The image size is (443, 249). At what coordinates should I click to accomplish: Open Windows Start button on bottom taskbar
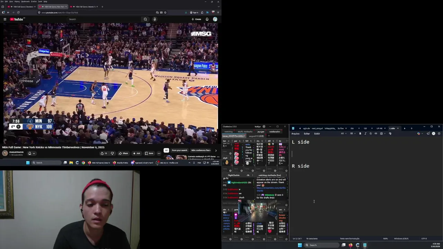300,245
